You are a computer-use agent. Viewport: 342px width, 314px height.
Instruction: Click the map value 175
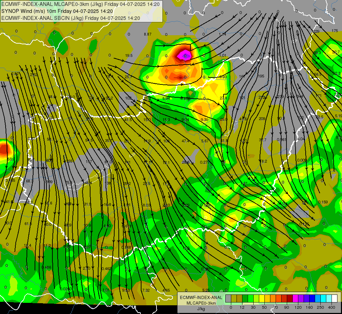[335, 31]
